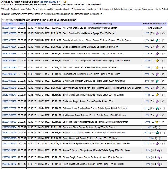Open bidder a***a in Euphoria row
Viewport: 168px width, 169px height.
[x=147, y=133]
